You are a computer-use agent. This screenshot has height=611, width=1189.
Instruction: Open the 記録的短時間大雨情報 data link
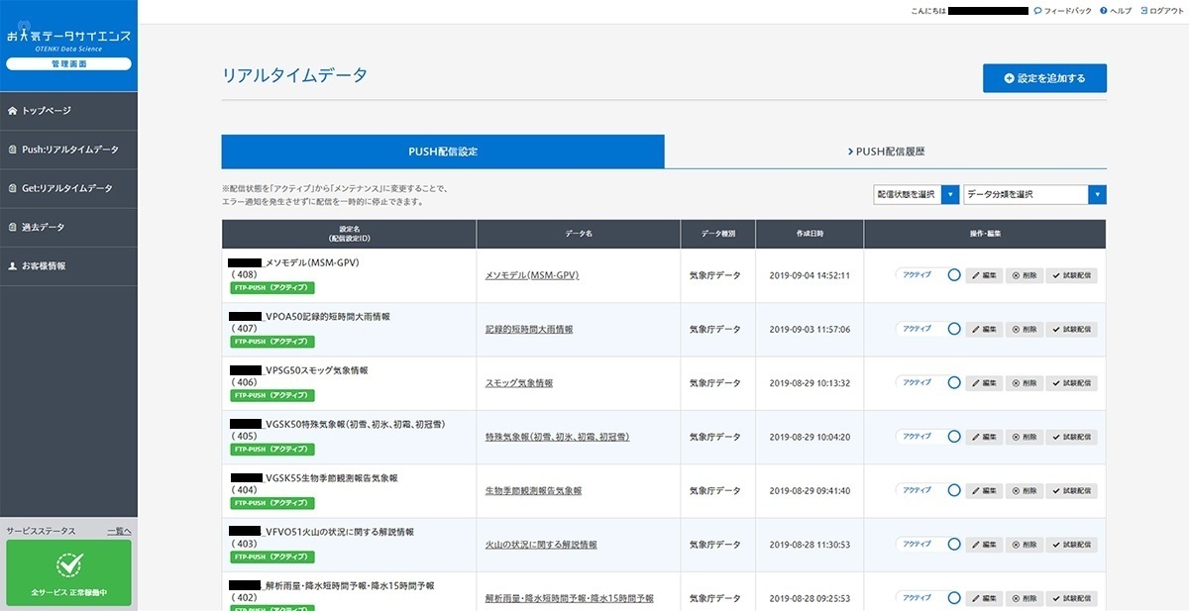(x=528, y=329)
